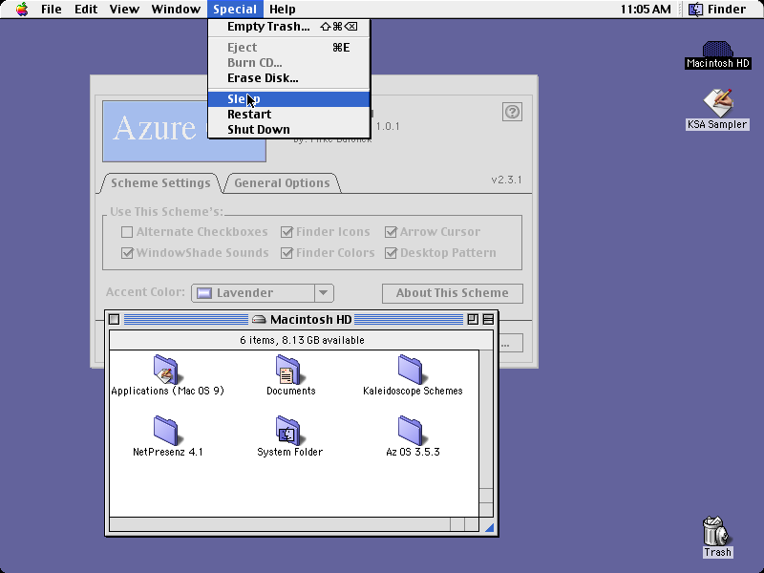The image size is (764, 573).
Task: Open the Help menu
Action: (283, 10)
